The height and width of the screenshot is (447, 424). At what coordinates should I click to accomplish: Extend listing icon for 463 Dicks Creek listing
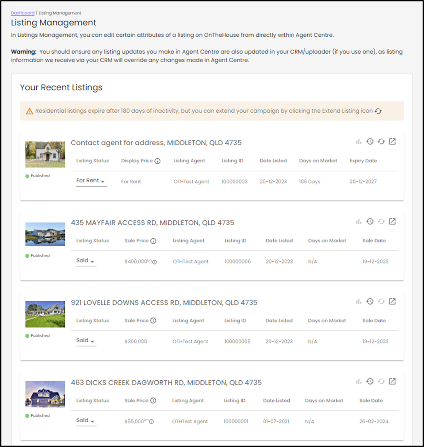pyautogui.click(x=381, y=381)
